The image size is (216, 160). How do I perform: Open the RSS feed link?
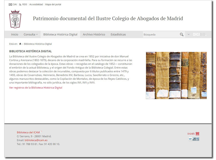pos(23,4)
